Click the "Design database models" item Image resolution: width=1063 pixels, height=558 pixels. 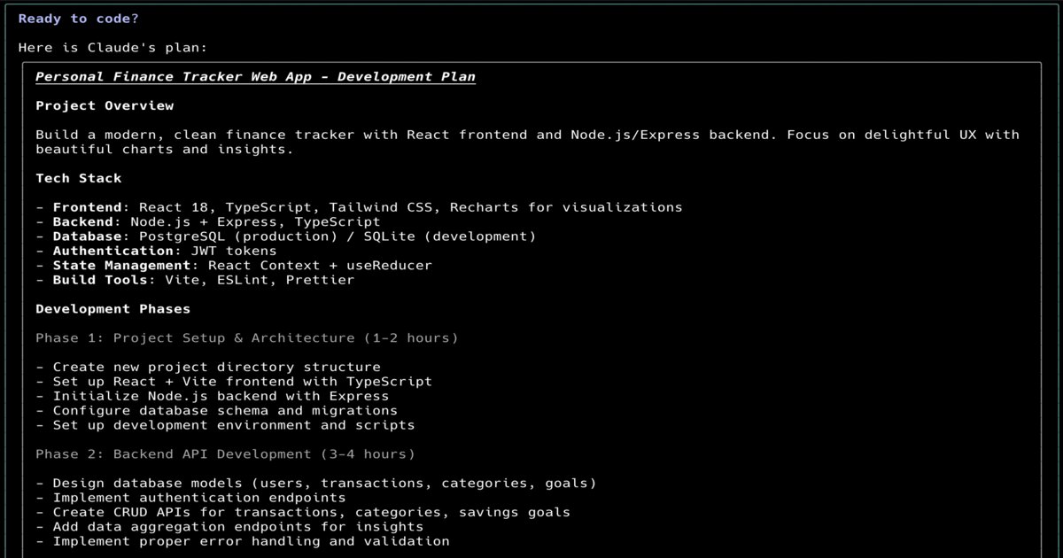pyautogui.click(x=316, y=483)
